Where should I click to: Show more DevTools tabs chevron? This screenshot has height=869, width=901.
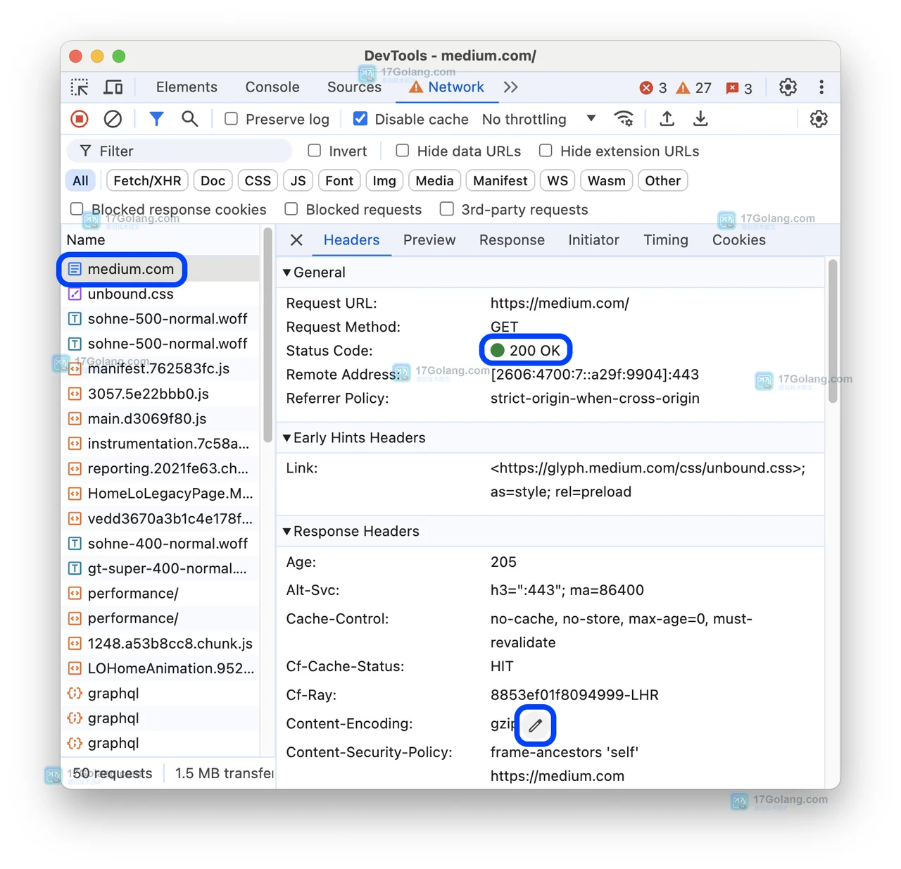click(x=511, y=87)
